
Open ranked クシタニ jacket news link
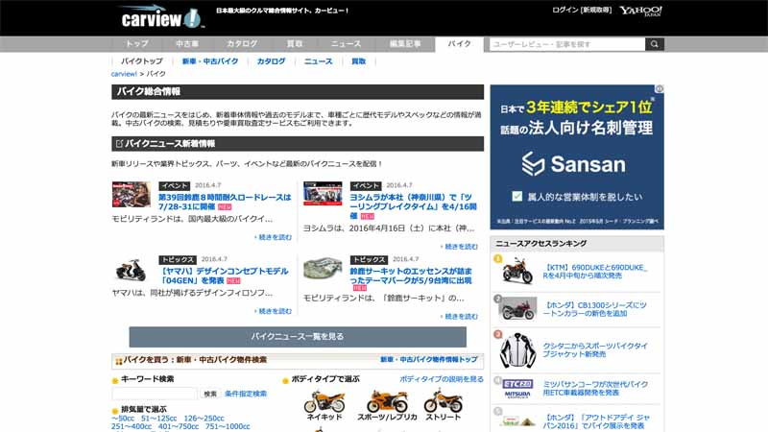click(595, 349)
